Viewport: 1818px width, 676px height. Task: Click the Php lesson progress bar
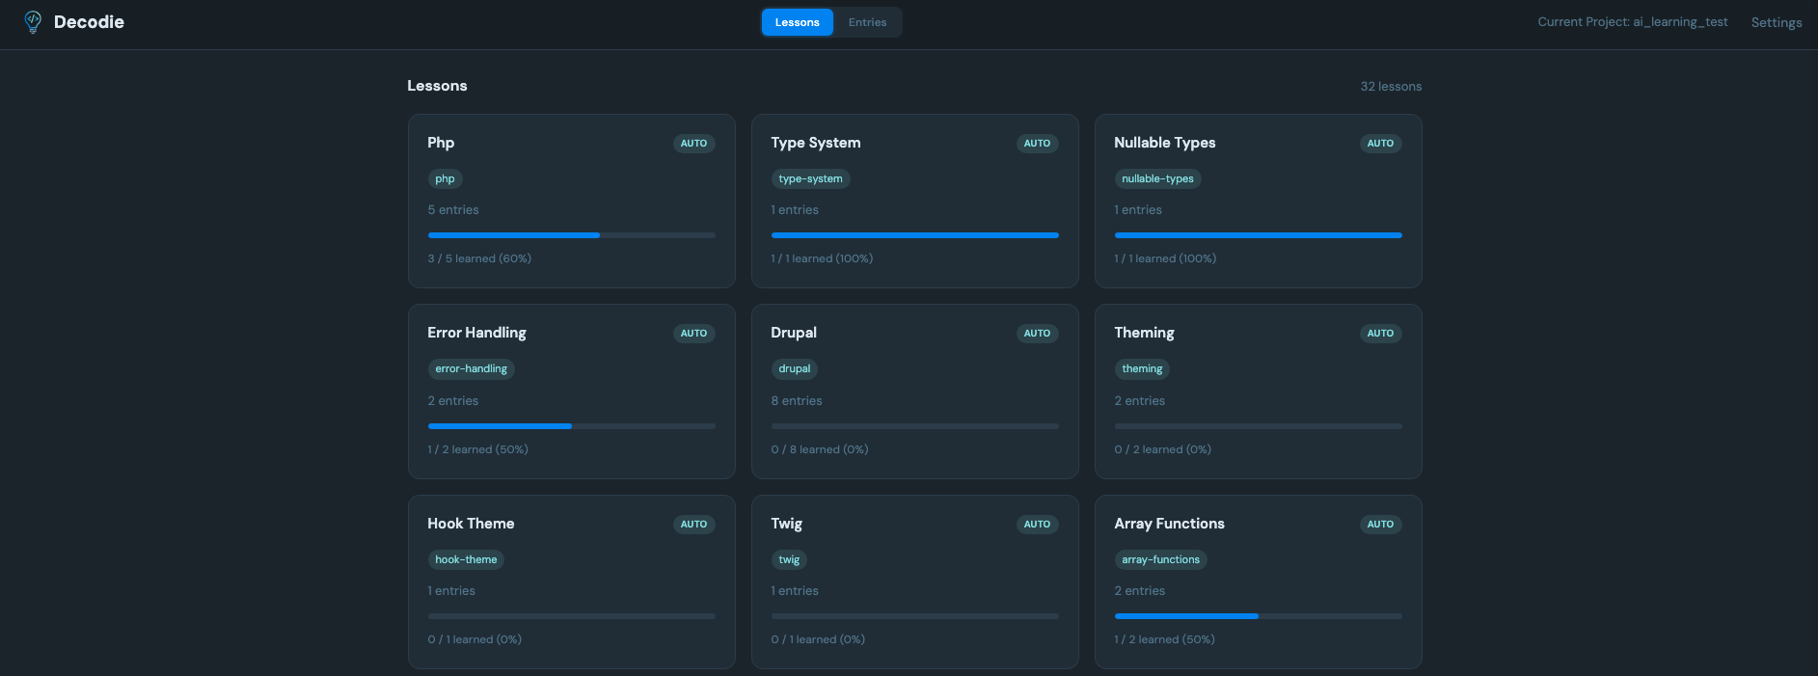[x=571, y=235]
